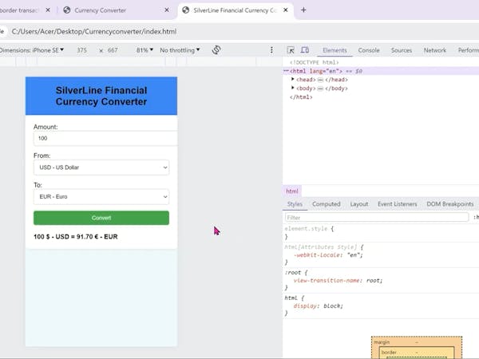Click the view-transition-name root property
Image resolution: width=479 pixels, height=359 pixels.
pos(338,280)
